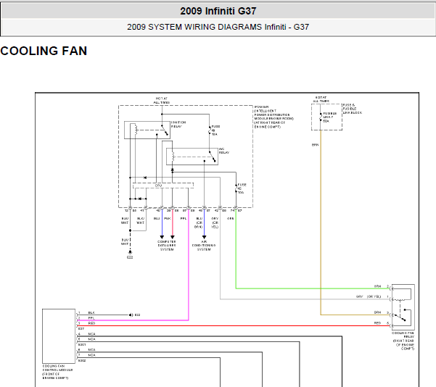Image resolution: width=436 pixels, height=387 pixels.
Task: Click "GRY (OR YEL)" label at relay pin 1
Action: pos(369,296)
